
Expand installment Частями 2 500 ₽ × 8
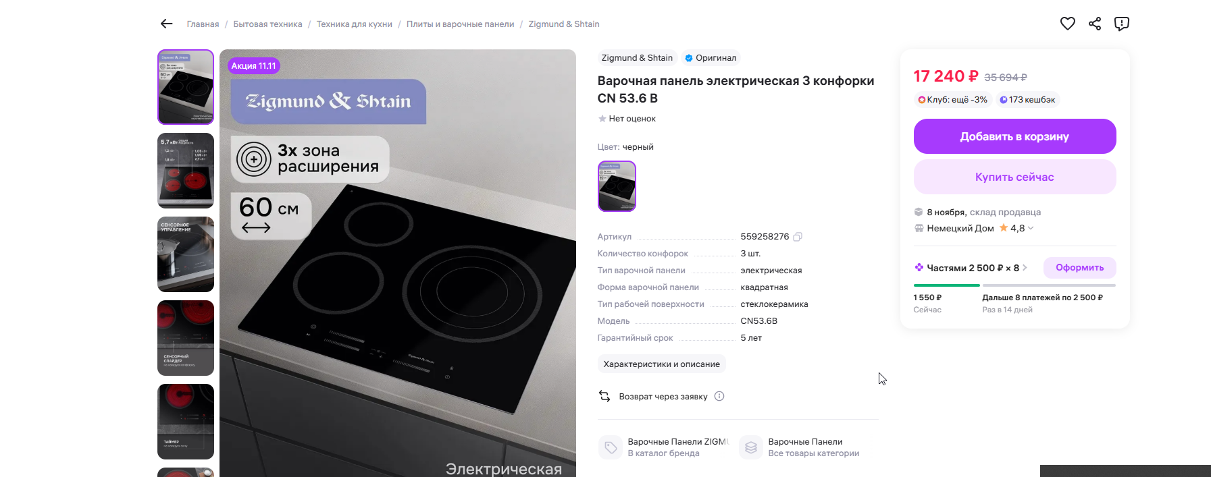[971, 268]
